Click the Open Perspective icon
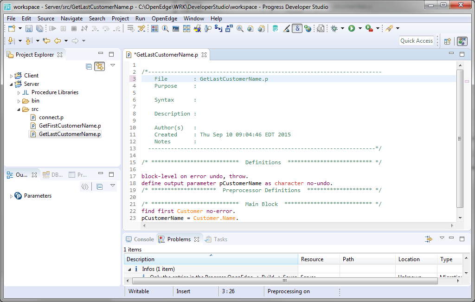 [448, 41]
